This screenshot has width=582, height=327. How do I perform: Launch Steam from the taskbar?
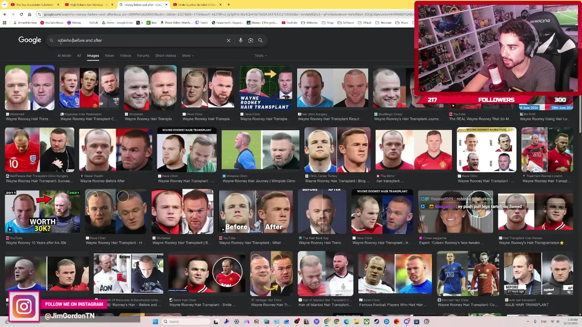point(376,322)
